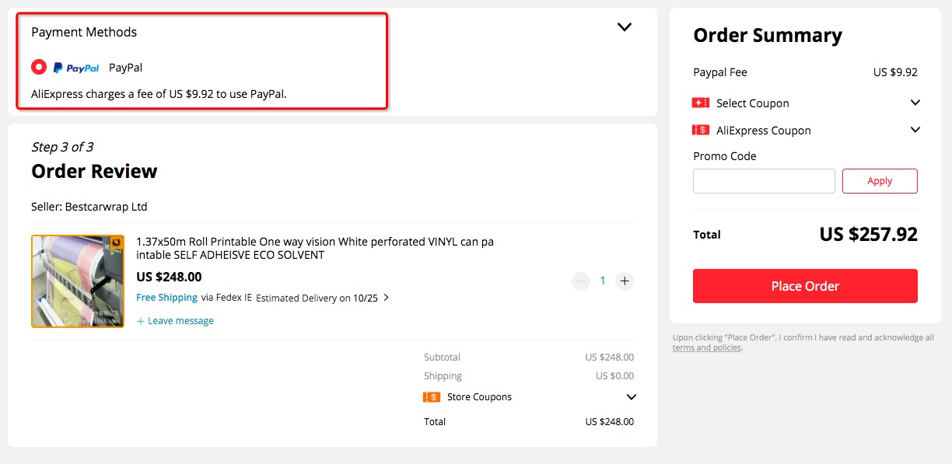Screen dimensions: 952x464
Task: Expand the Store Coupons dropdown
Action: coord(631,397)
